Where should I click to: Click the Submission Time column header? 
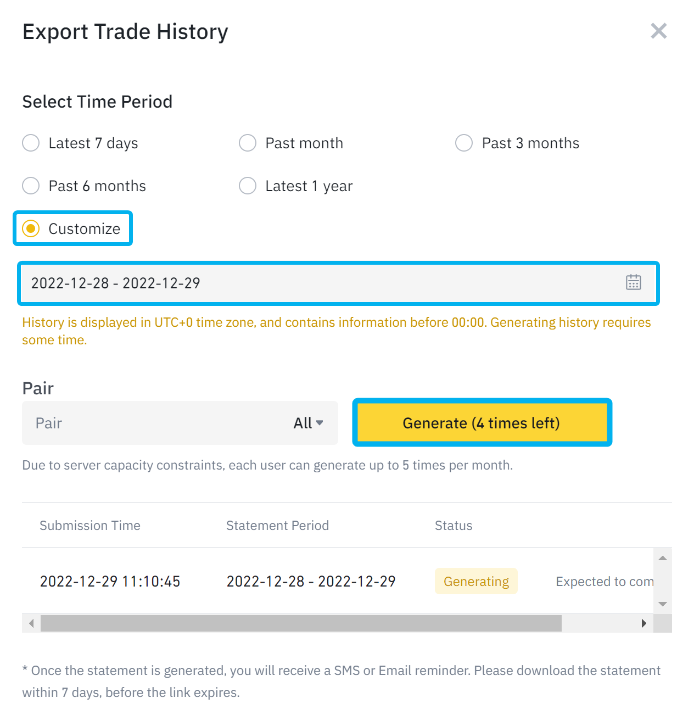point(90,526)
